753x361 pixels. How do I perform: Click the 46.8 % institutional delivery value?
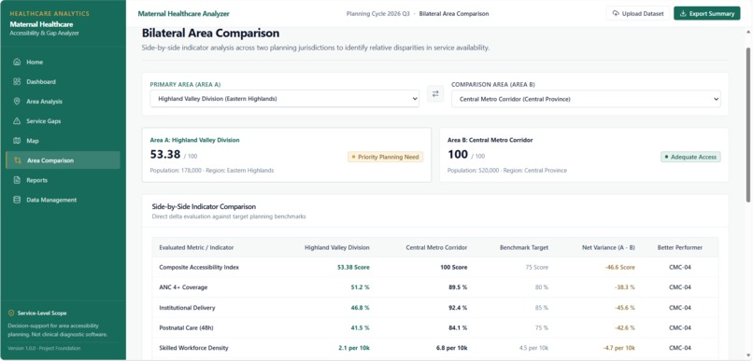pyautogui.click(x=361, y=307)
